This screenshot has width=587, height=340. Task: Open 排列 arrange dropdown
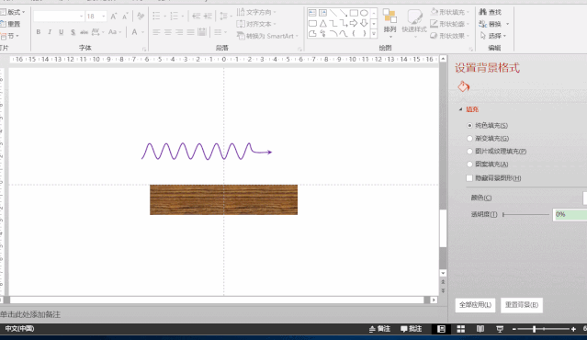[x=389, y=24]
